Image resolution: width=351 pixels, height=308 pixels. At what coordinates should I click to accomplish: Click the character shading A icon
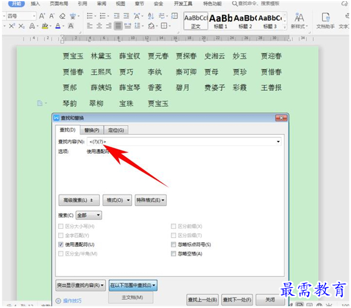pos(71,26)
